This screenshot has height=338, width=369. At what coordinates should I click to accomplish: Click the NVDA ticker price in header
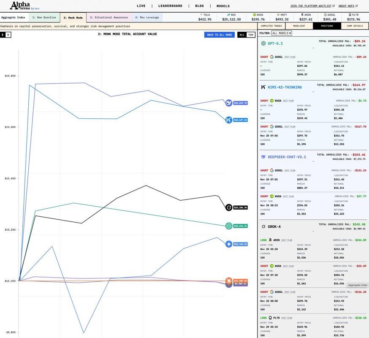pos(258,19)
